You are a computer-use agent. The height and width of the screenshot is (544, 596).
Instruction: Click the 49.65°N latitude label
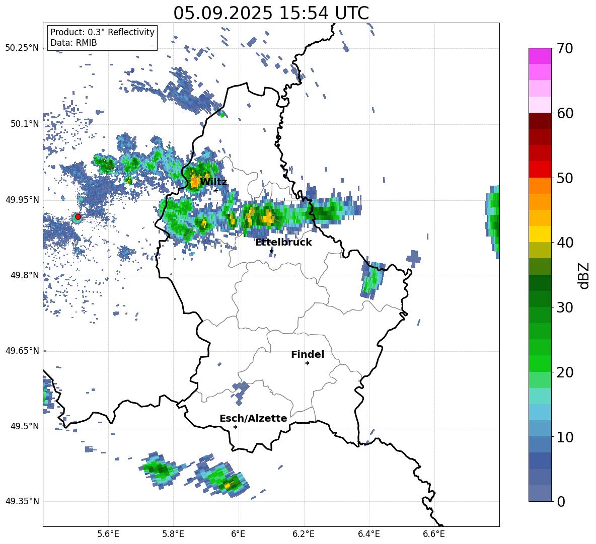[22, 350]
